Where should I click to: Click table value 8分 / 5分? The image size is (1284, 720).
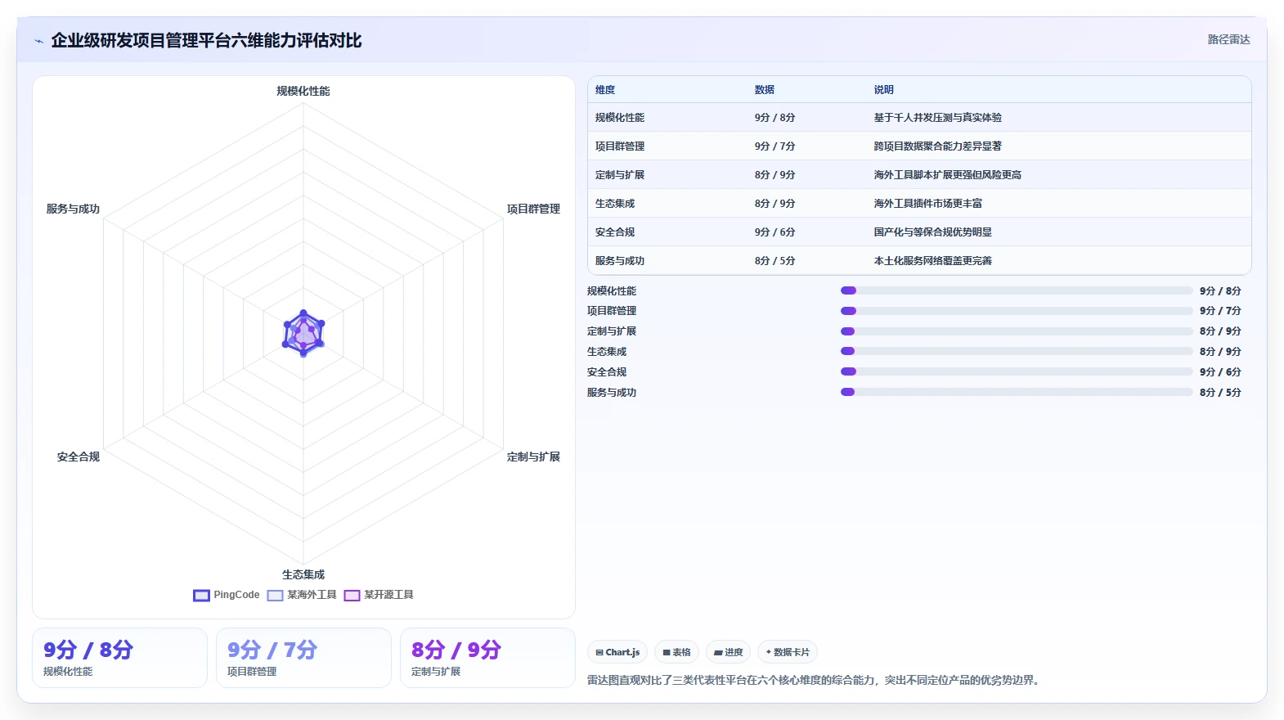[774, 261]
